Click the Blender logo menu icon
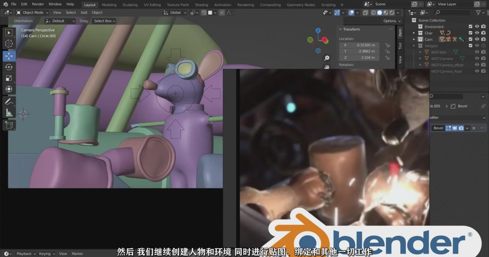 pyautogui.click(x=5, y=4)
